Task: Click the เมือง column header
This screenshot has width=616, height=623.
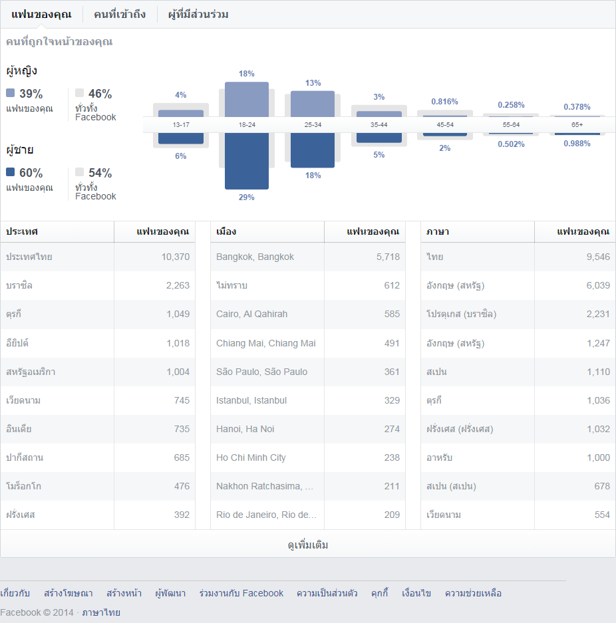Action: click(x=267, y=231)
